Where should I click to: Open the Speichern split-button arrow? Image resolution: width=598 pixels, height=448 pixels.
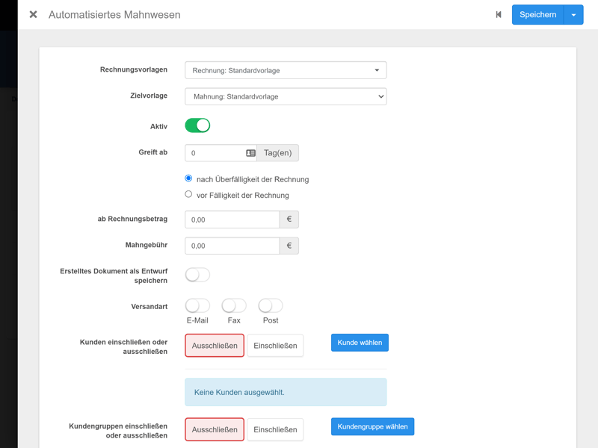573,14
